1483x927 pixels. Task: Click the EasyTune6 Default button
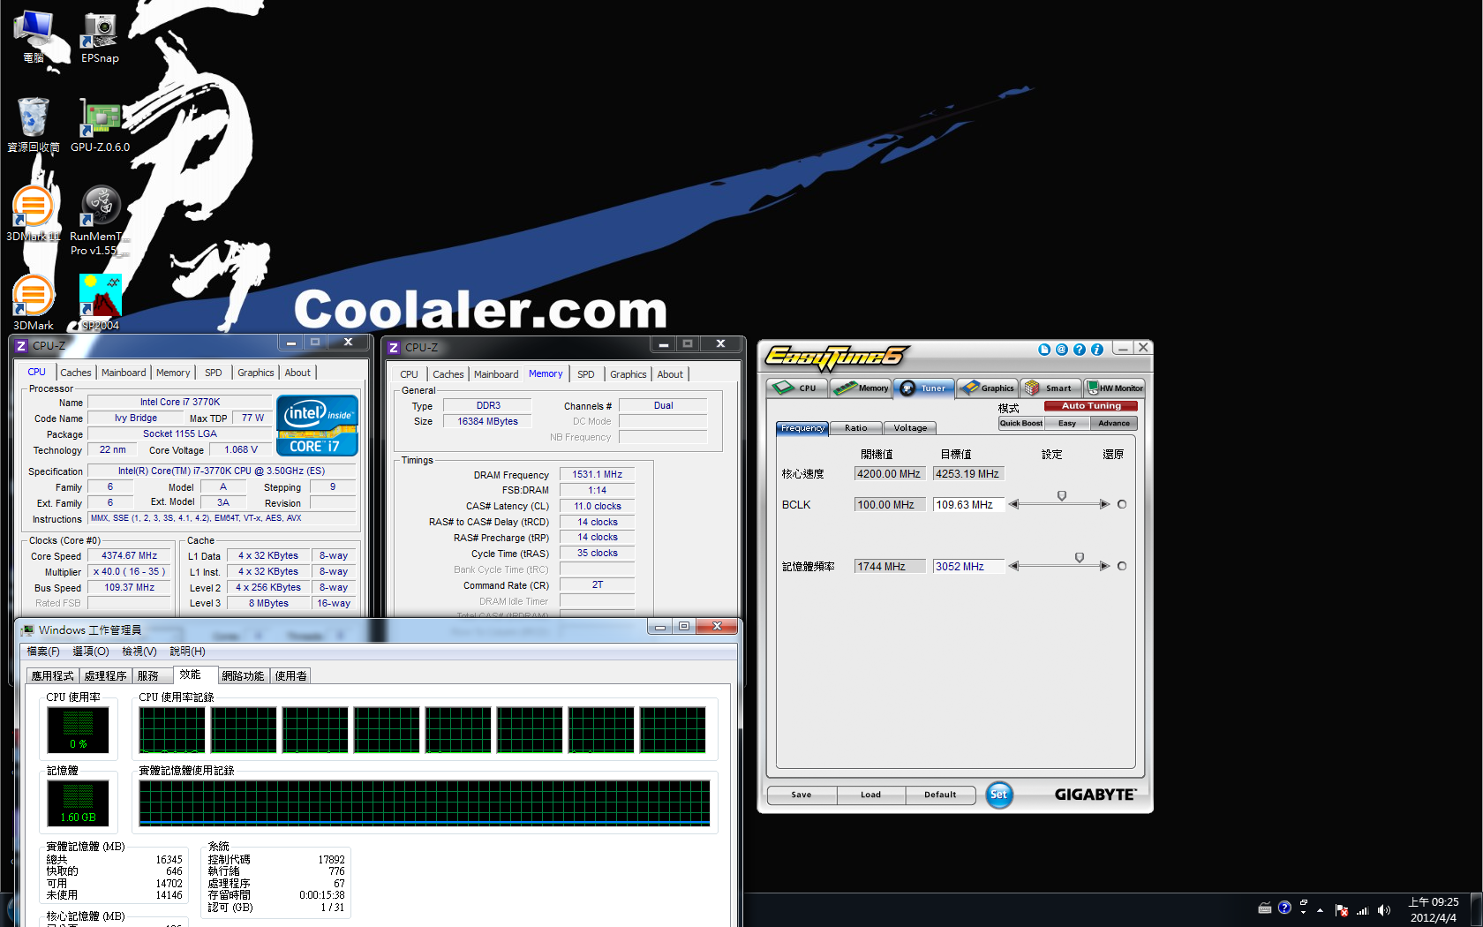point(940,795)
